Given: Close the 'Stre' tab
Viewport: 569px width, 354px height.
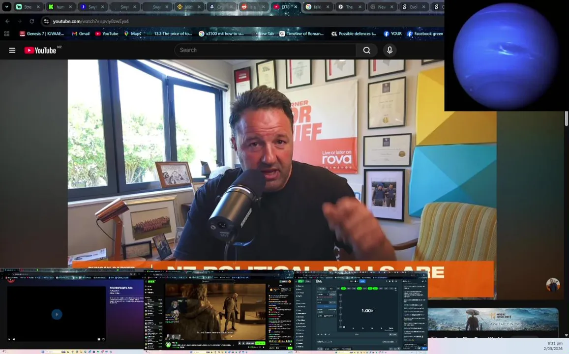Looking at the screenshot, I should (38, 6).
